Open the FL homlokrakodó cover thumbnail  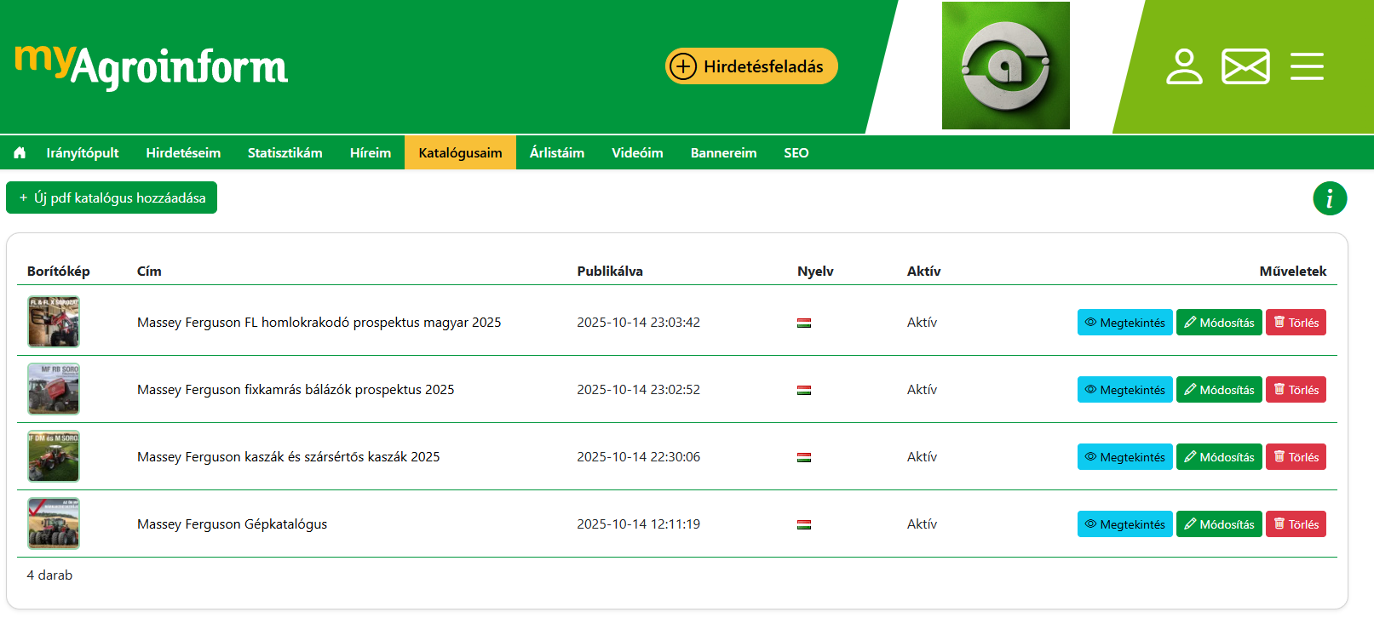[54, 322]
